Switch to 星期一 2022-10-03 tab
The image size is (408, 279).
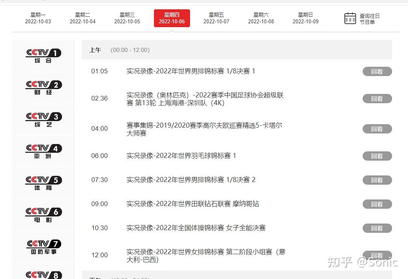coord(38,18)
